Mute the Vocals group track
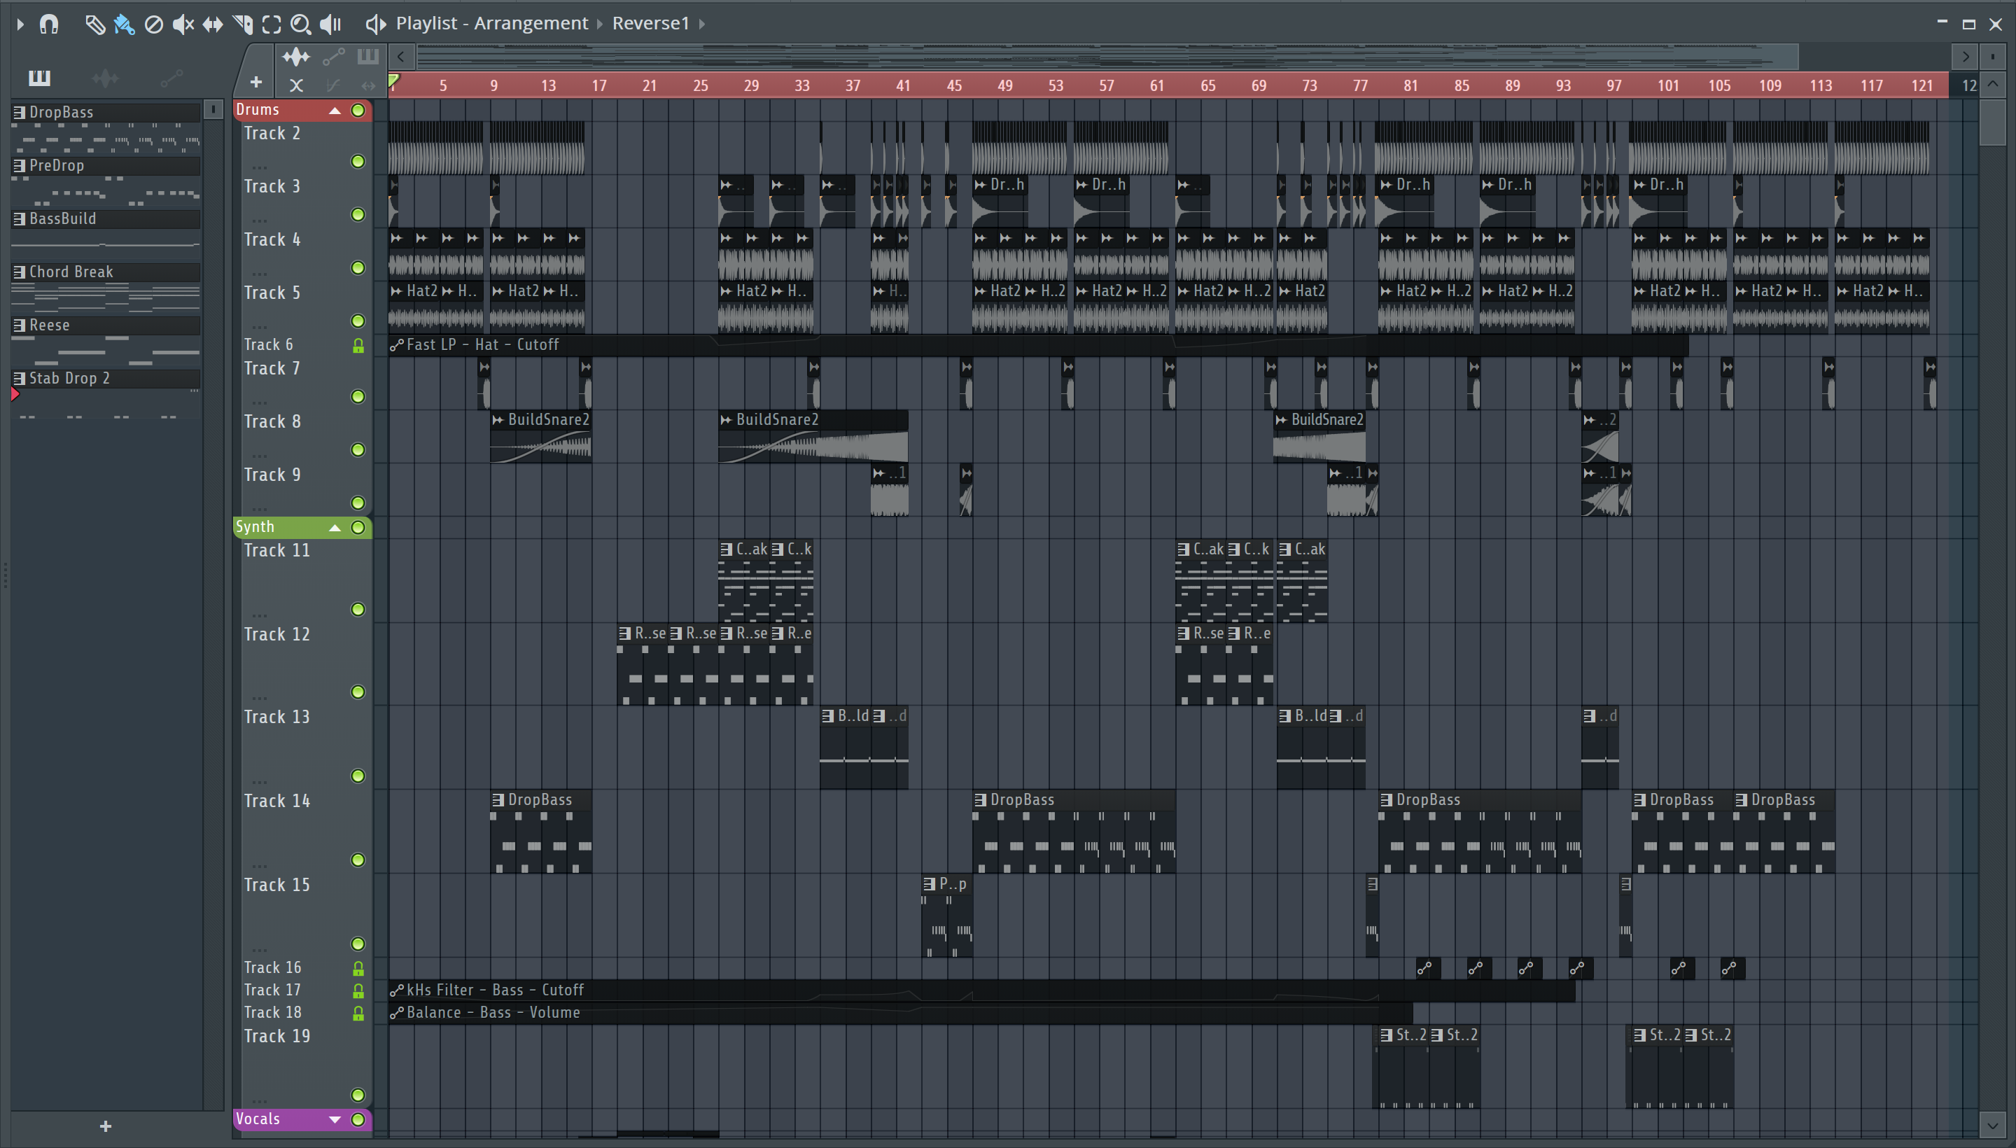2016x1148 pixels. tap(358, 1119)
